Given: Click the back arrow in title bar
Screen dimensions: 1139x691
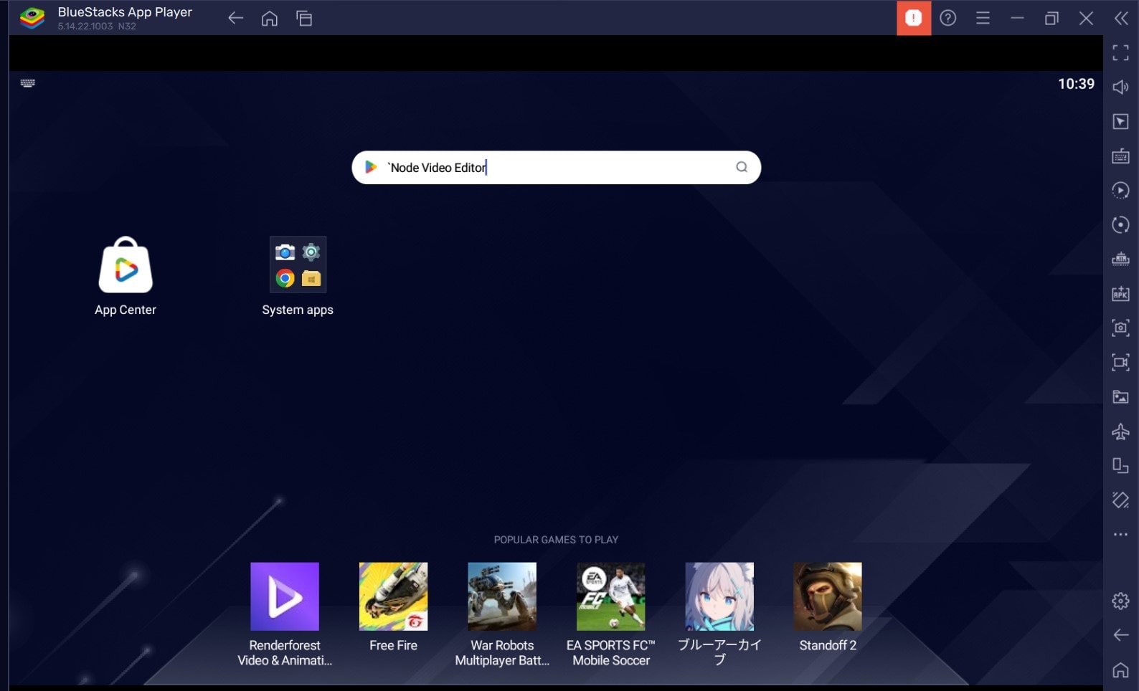Looking at the screenshot, I should (x=235, y=18).
